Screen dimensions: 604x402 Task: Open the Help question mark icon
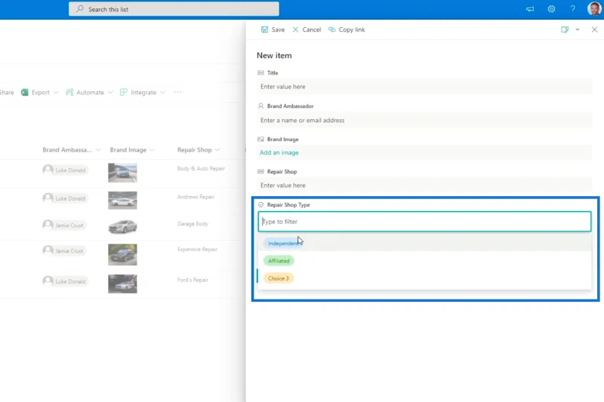pyautogui.click(x=572, y=9)
